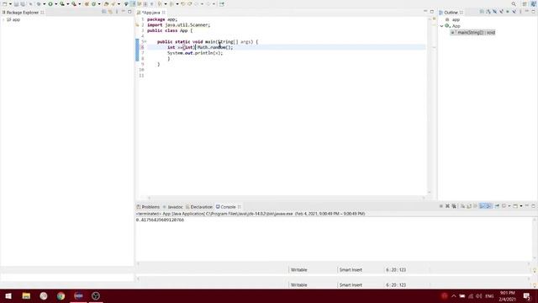This screenshot has height=303, width=538.
Task: Click the Open Perspective icon
Action: tap(525, 3)
